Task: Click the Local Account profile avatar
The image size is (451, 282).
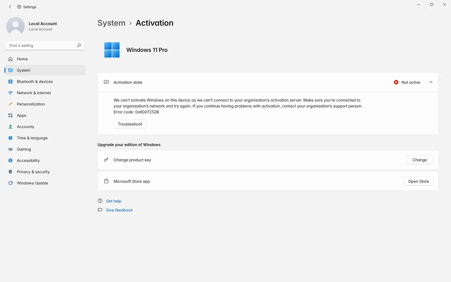Action: [15, 26]
